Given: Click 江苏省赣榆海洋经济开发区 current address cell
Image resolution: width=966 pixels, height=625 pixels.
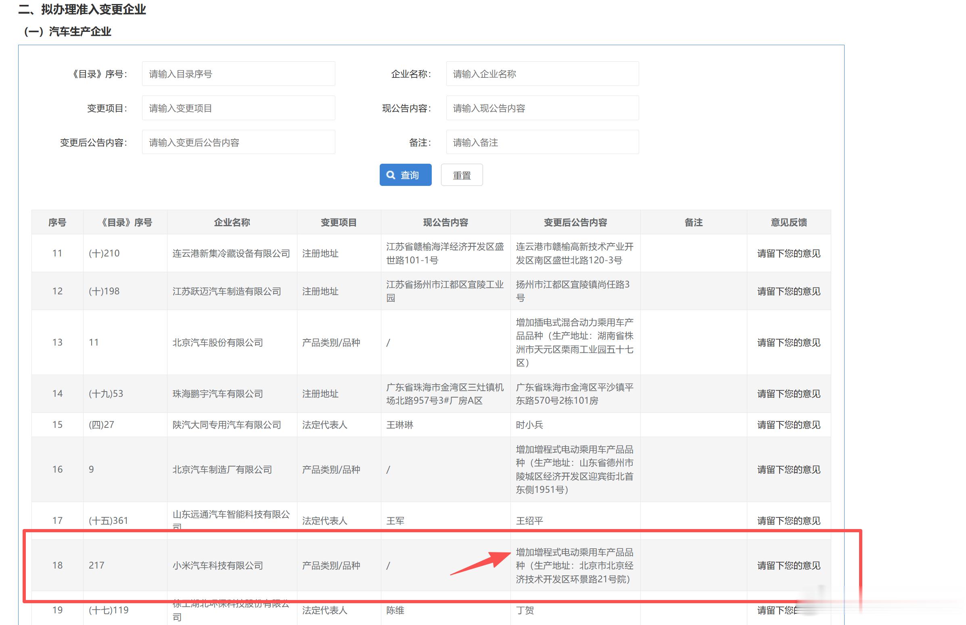Looking at the screenshot, I should click(x=445, y=254).
